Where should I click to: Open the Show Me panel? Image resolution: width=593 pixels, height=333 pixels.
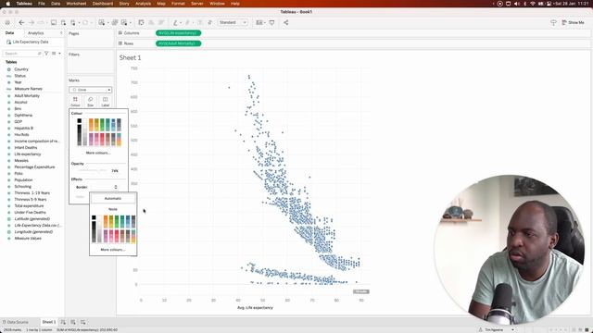(x=573, y=22)
